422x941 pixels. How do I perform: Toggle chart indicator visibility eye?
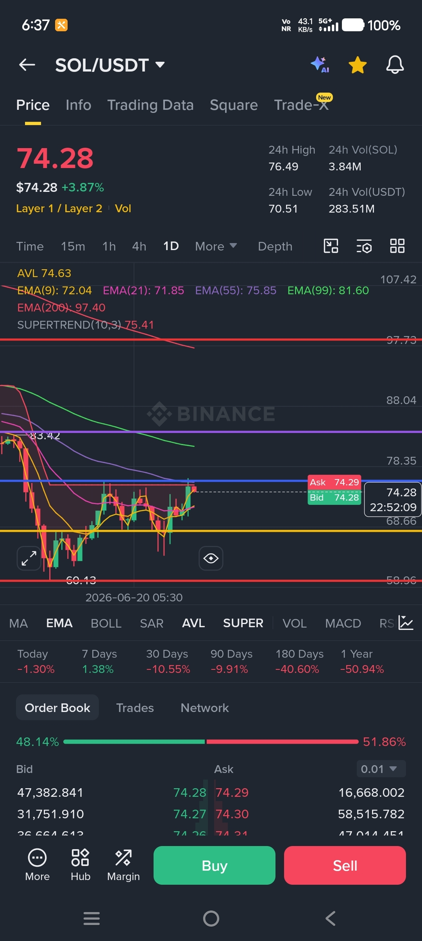(x=211, y=558)
